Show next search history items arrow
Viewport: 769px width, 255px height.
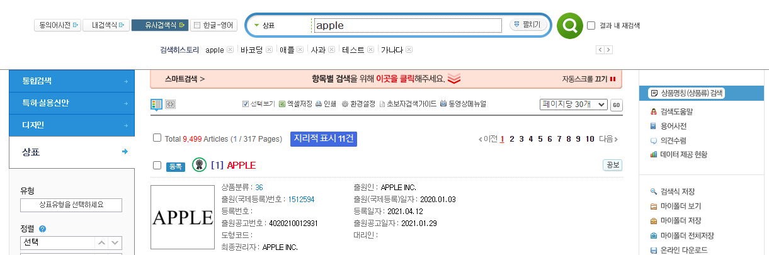tap(608, 50)
